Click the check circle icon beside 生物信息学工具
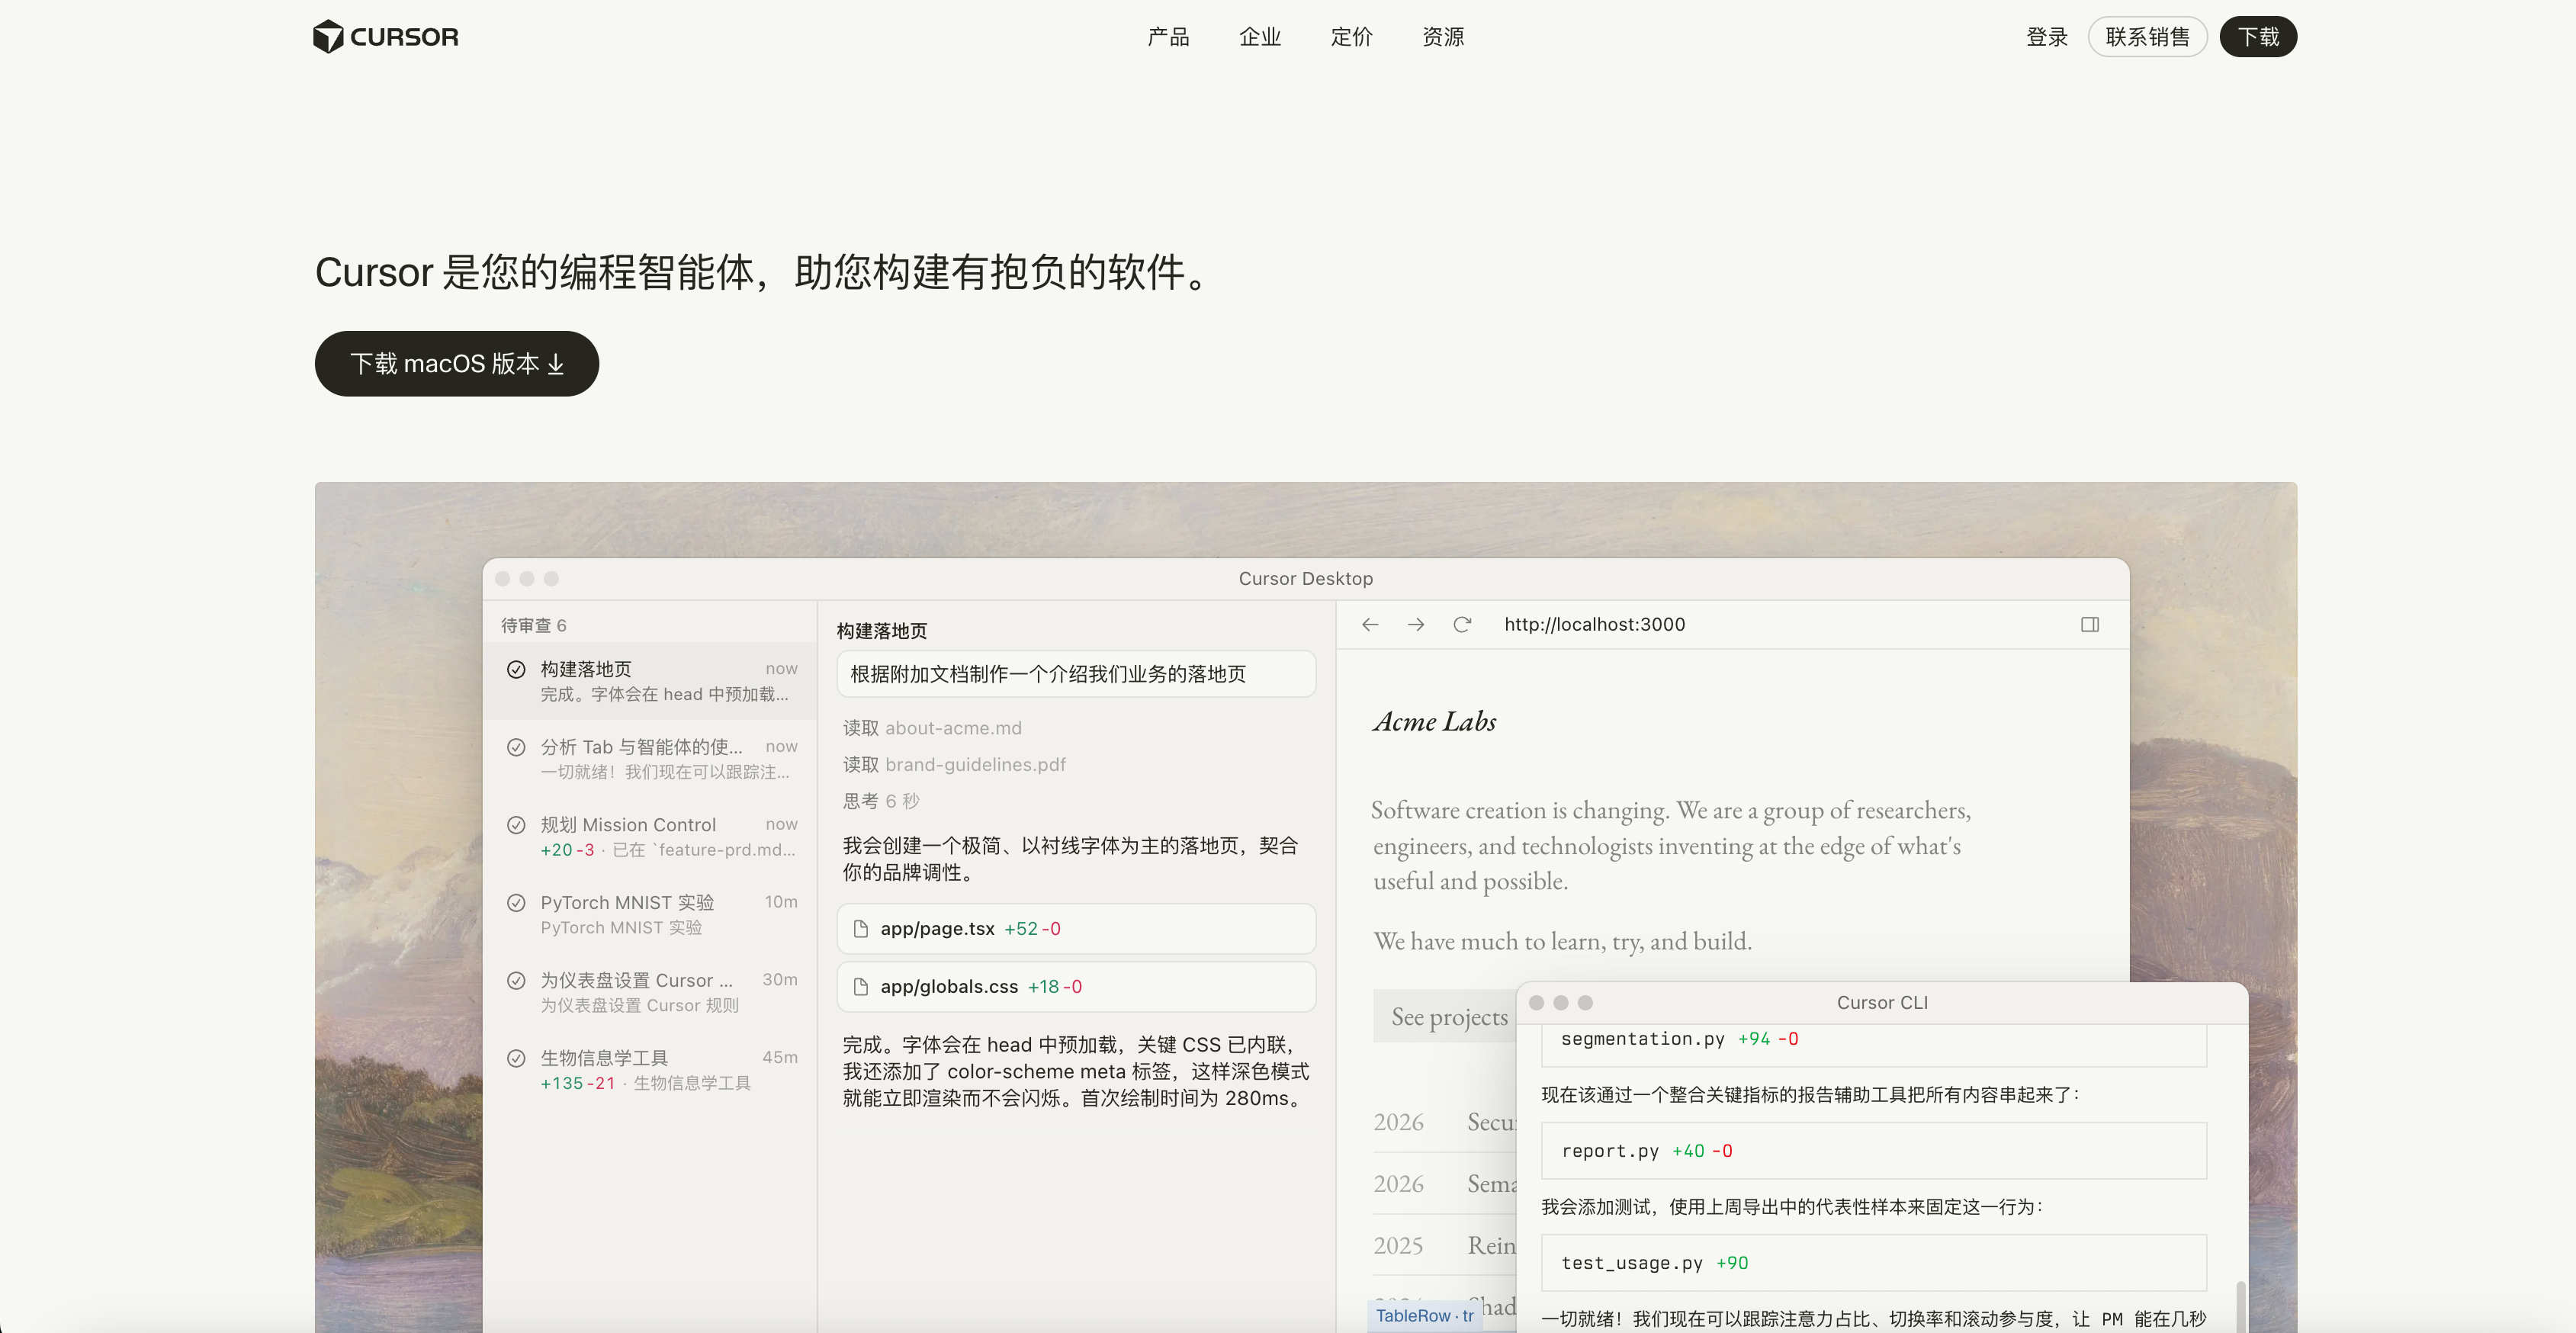 click(x=516, y=1058)
